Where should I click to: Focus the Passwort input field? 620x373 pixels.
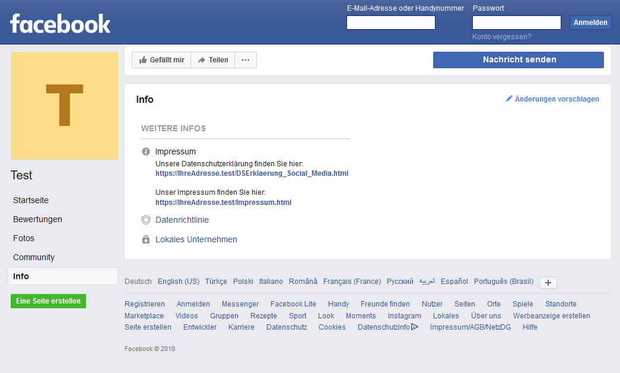click(x=516, y=23)
